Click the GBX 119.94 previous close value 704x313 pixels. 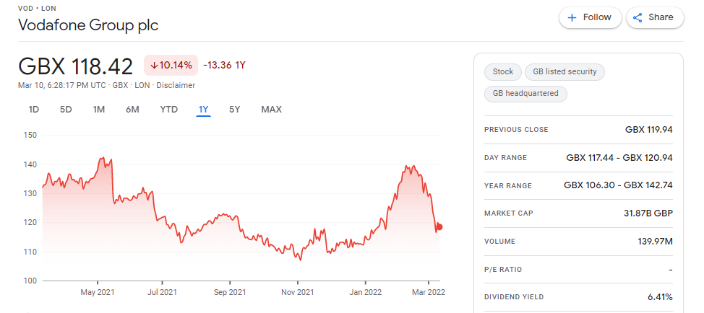tap(649, 130)
